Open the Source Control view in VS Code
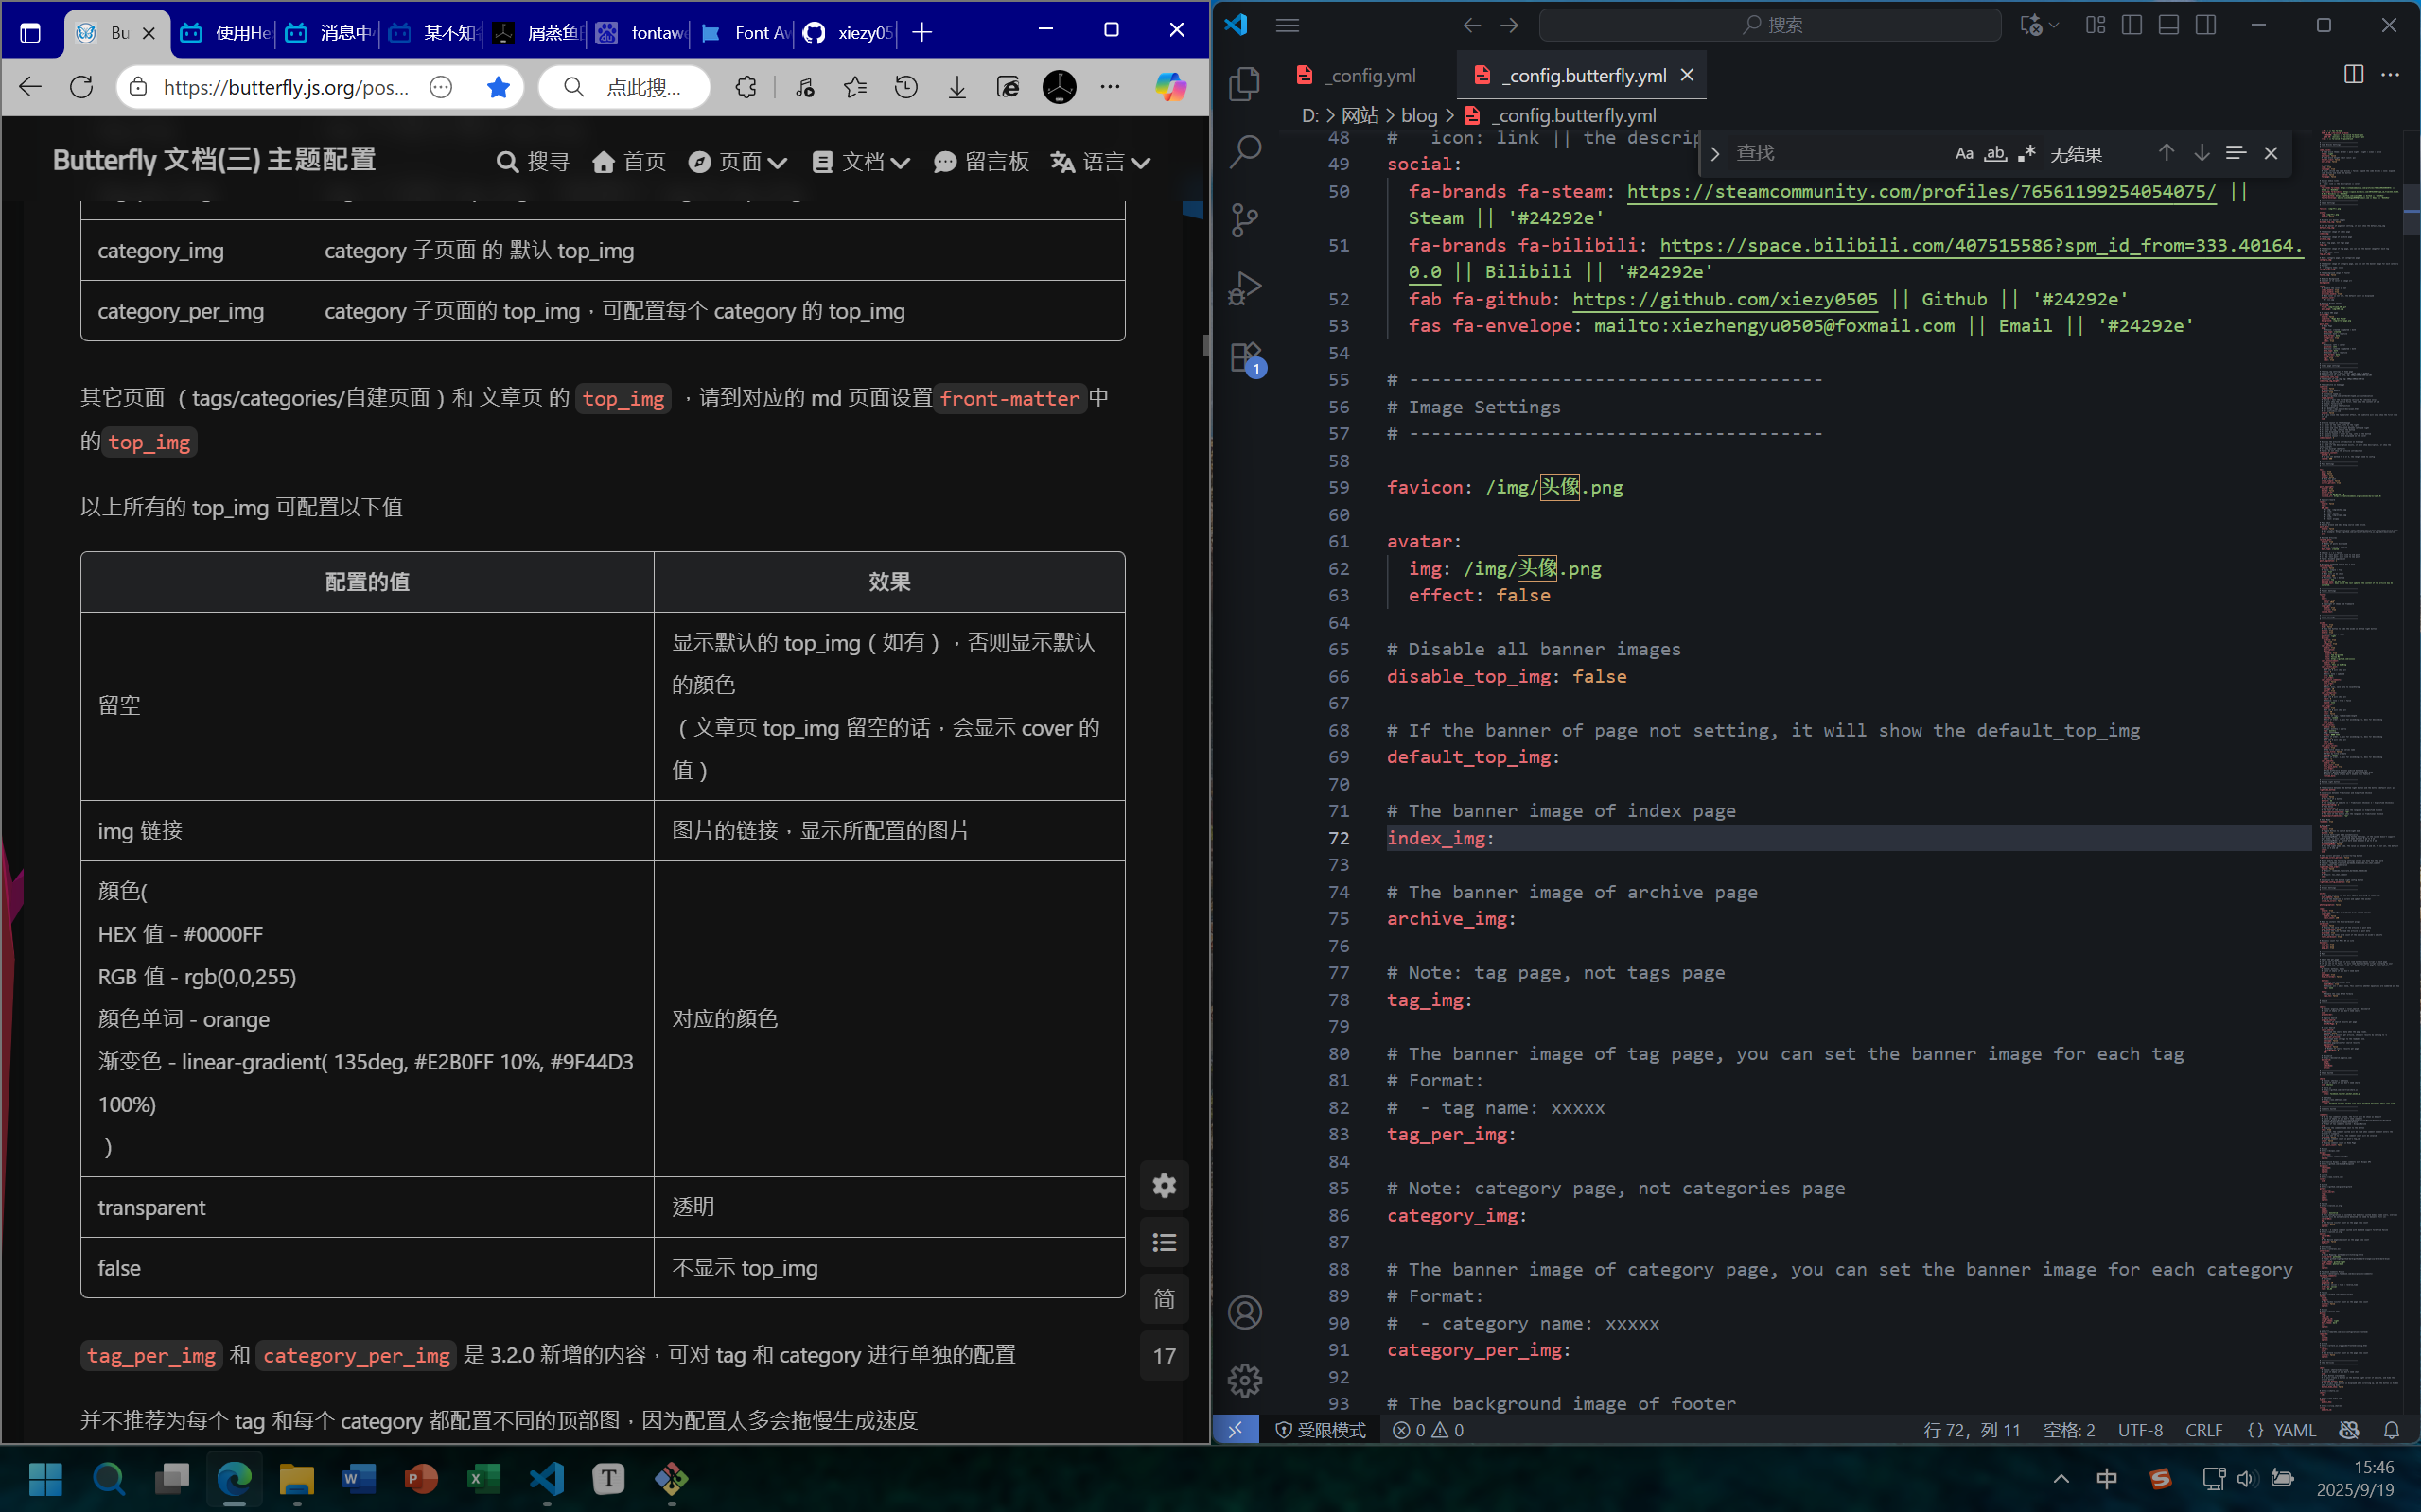Image resolution: width=2421 pixels, height=1512 pixels. (1244, 220)
